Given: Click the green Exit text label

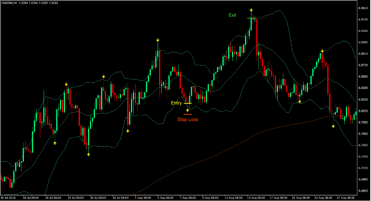Looking at the screenshot, I should click(x=232, y=15).
